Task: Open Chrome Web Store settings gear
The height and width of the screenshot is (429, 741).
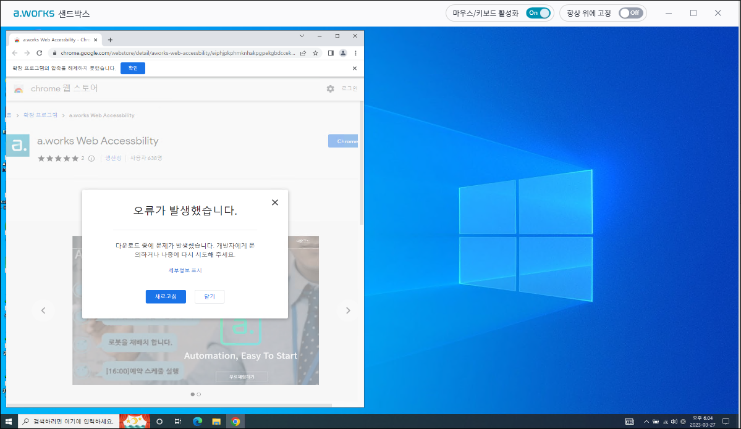Action: tap(331, 89)
